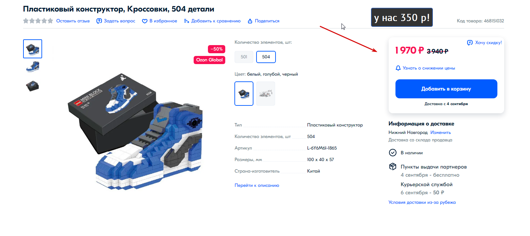The height and width of the screenshot is (236, 530).
Task: Select the 504 elements option
Action: (x=266, y=57)
